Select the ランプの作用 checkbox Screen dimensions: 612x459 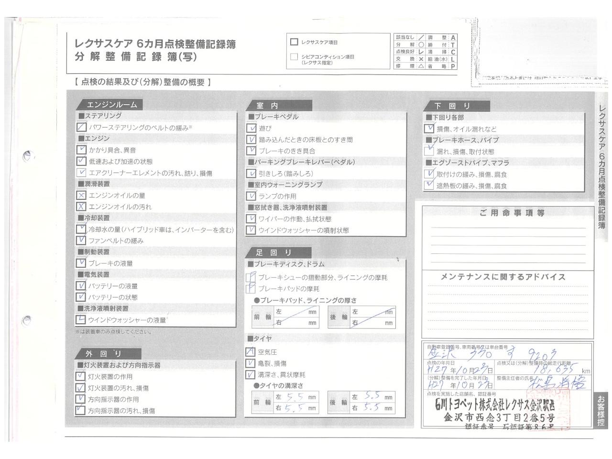coord(251,196)
